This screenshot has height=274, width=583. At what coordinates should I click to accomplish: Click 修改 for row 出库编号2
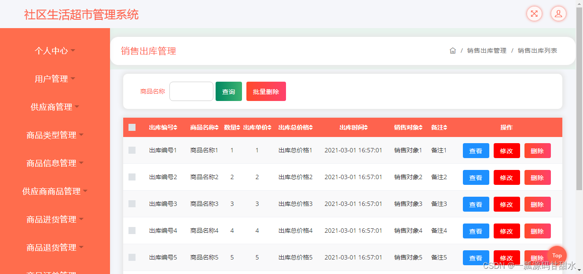[x=507, y=177]
